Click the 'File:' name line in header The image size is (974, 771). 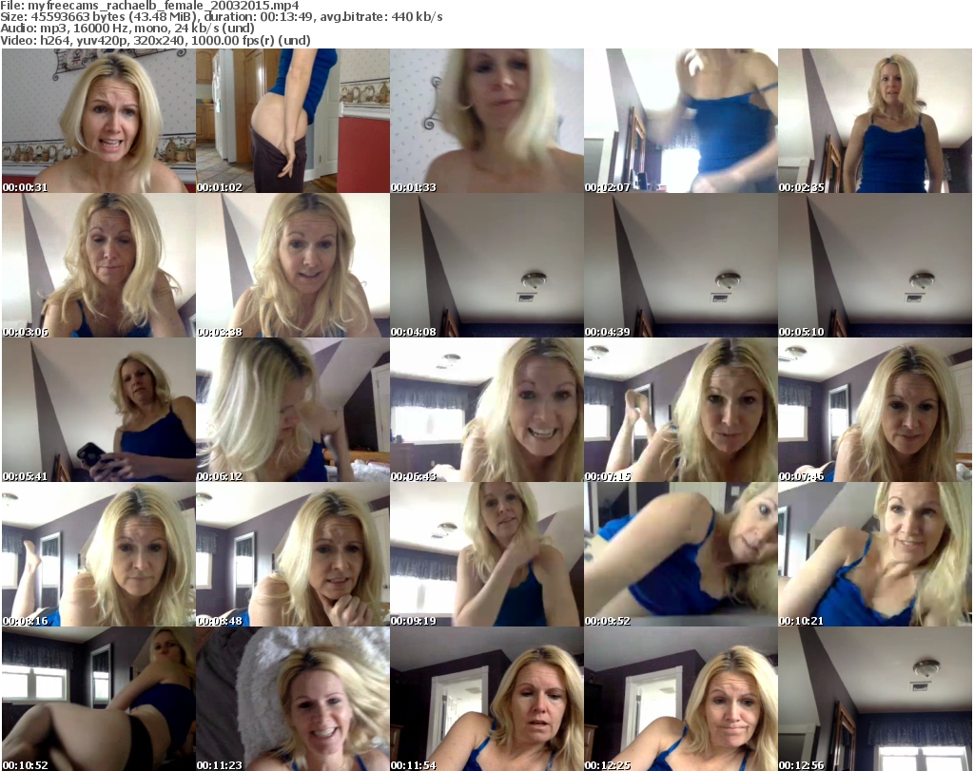pos(149,6)
